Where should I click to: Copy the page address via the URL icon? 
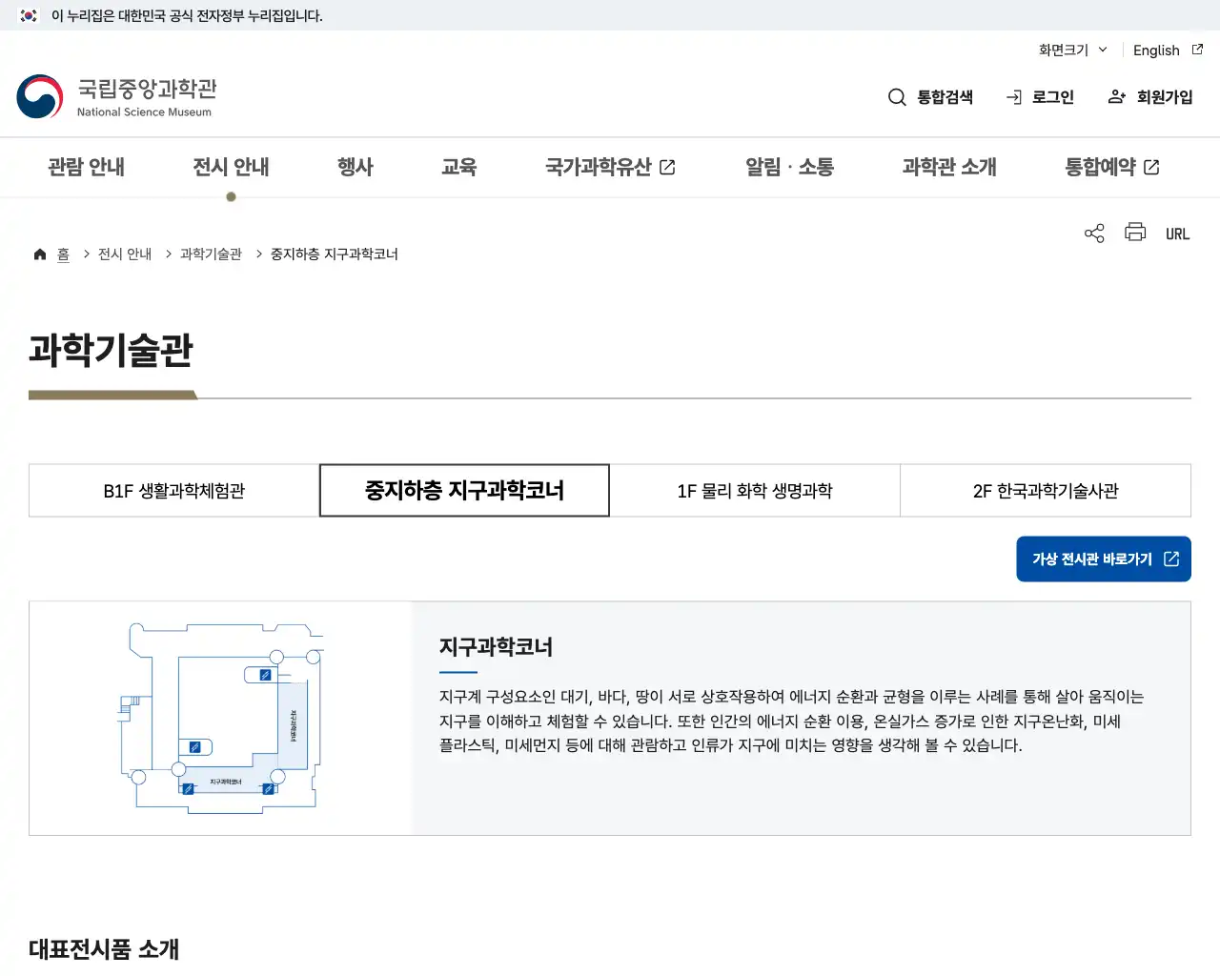pyautogui.click(x=1177, y=233)
